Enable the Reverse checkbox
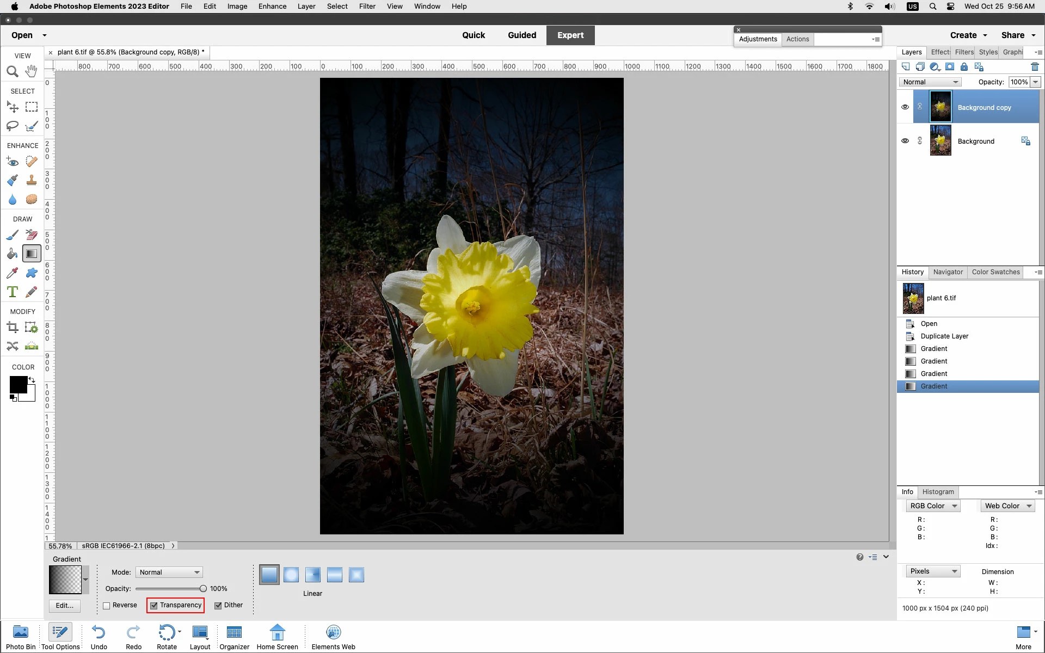Image resolution: width=1045 pixels, height=653 pixels. 107,606
